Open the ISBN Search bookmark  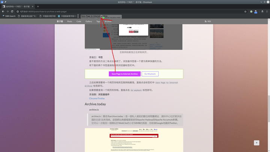[10, 16]
